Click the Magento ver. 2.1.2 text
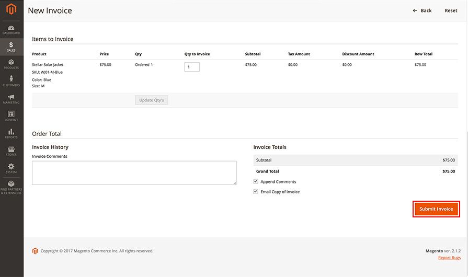 tap(443, 251)
